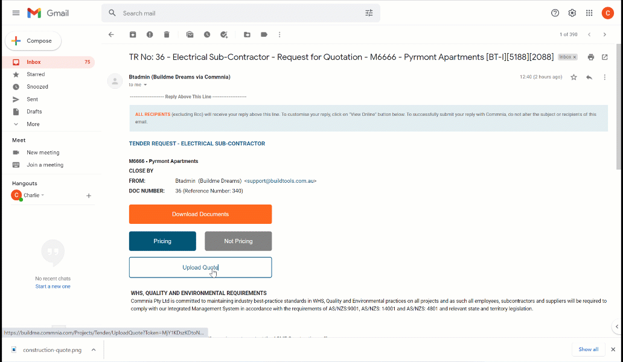Image resolution: width=623 pixels, height=362 pixels.
Task: Apply a label to the email
Action: coord(264,34)
